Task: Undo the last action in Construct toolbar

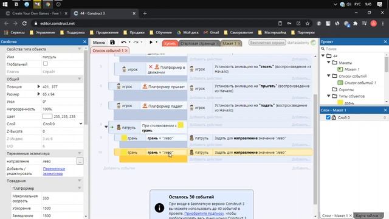Action: (x=124, y=43)
